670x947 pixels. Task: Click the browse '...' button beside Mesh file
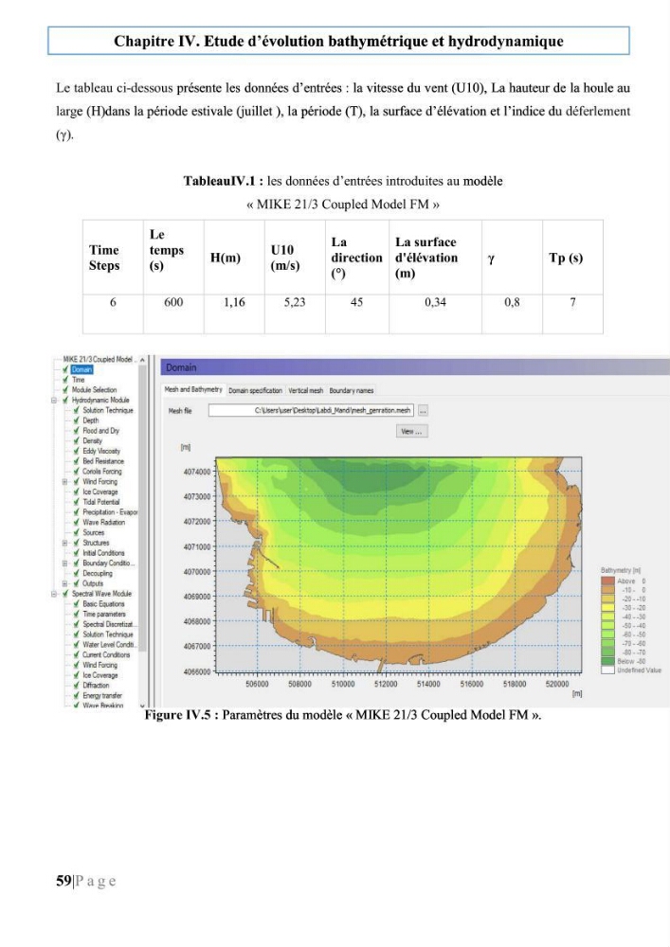click(423, 411)
